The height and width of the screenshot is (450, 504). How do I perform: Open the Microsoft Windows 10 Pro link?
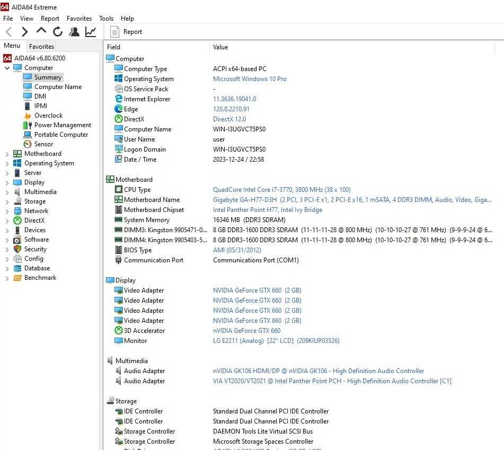[x=250, y=79]
